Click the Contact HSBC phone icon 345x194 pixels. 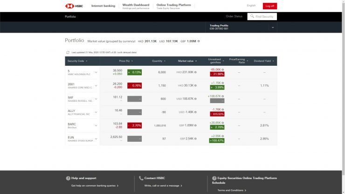[141, 178]
